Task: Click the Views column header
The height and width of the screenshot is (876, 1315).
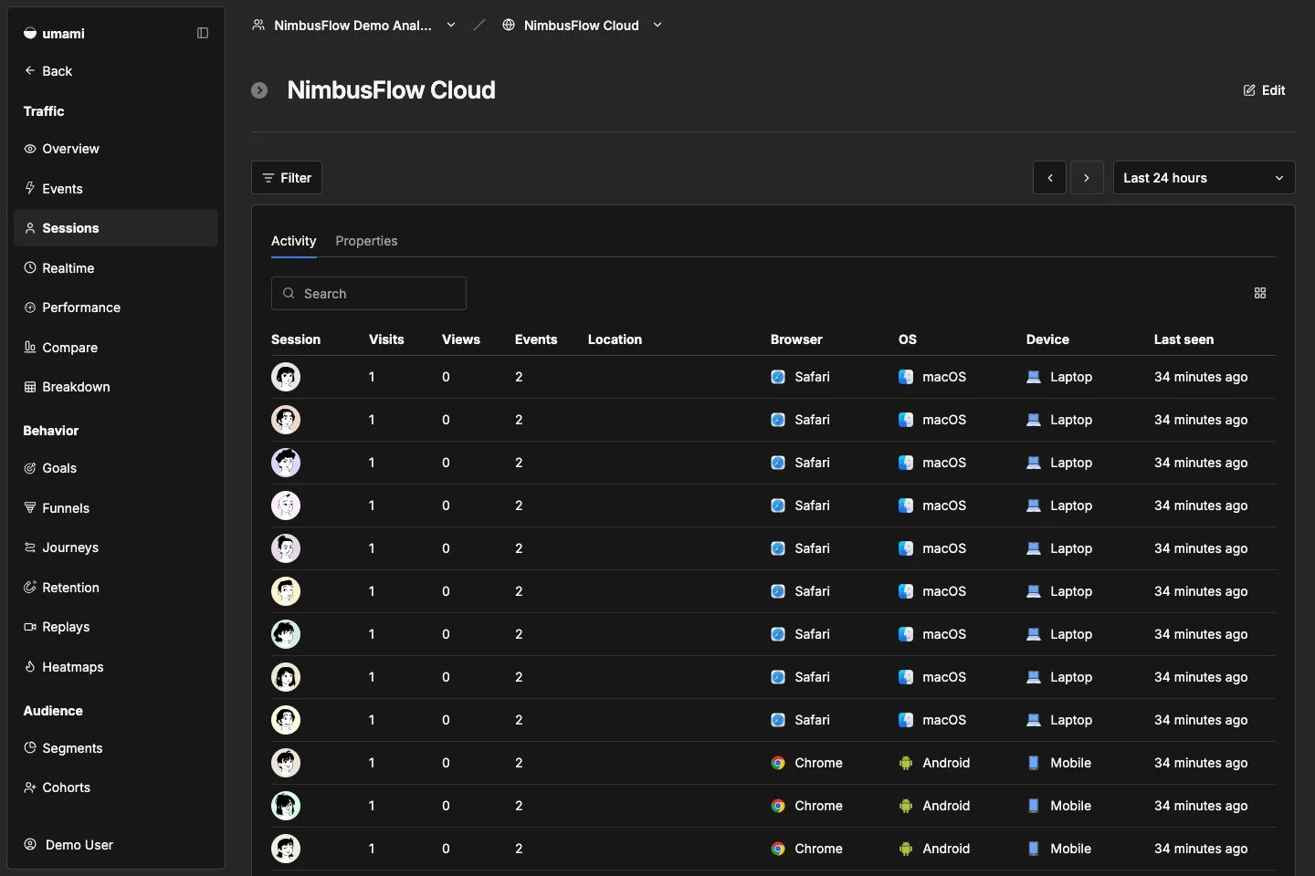Action: (x=461, y=339)
